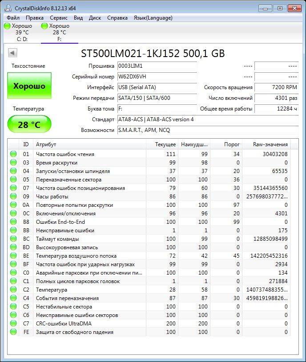The image size is (306, 362).
Task: Click status dot for 0A Повторные попытки раскрутки
Action: (x=13, y=205)
